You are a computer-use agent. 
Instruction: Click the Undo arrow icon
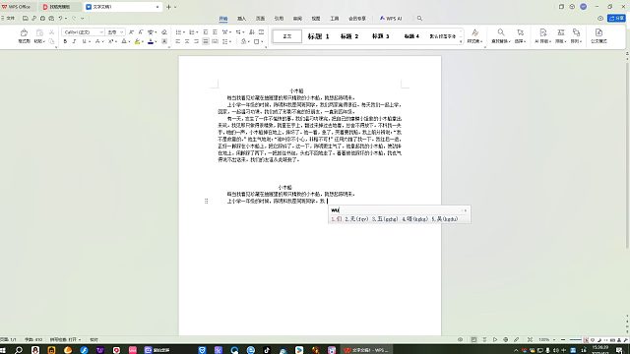click(60, 19)
